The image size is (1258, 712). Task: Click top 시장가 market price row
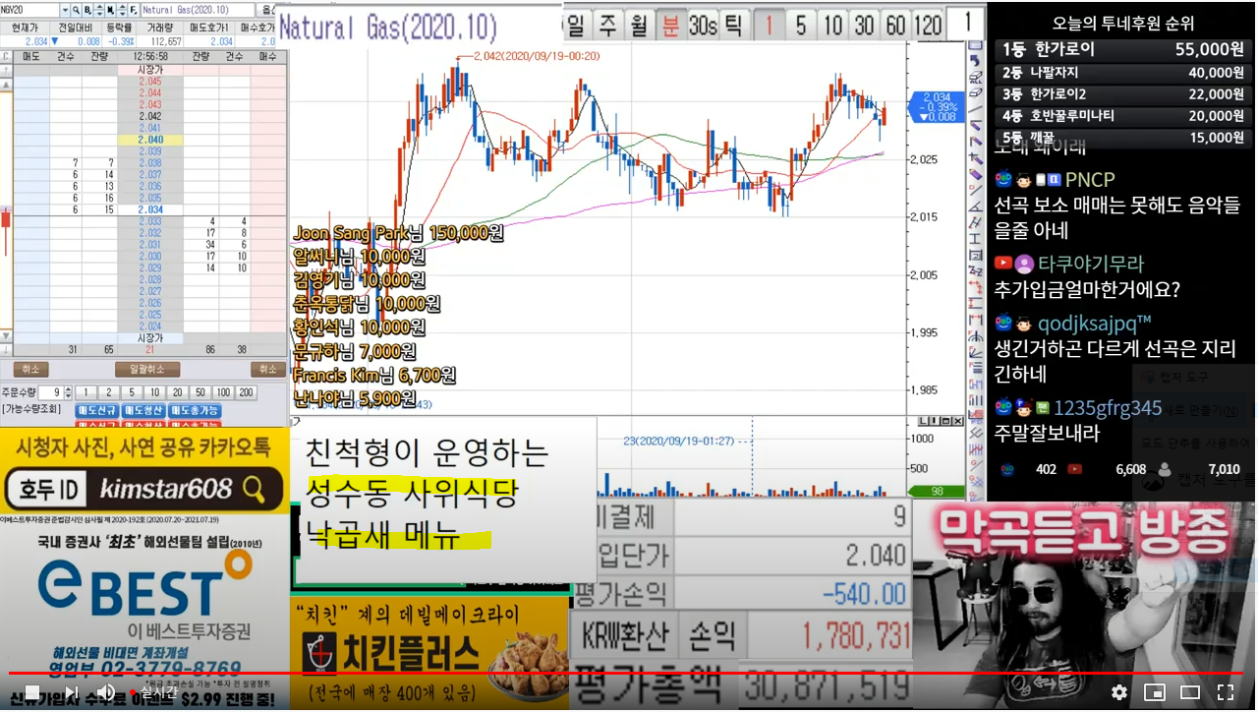coord(149,70)
